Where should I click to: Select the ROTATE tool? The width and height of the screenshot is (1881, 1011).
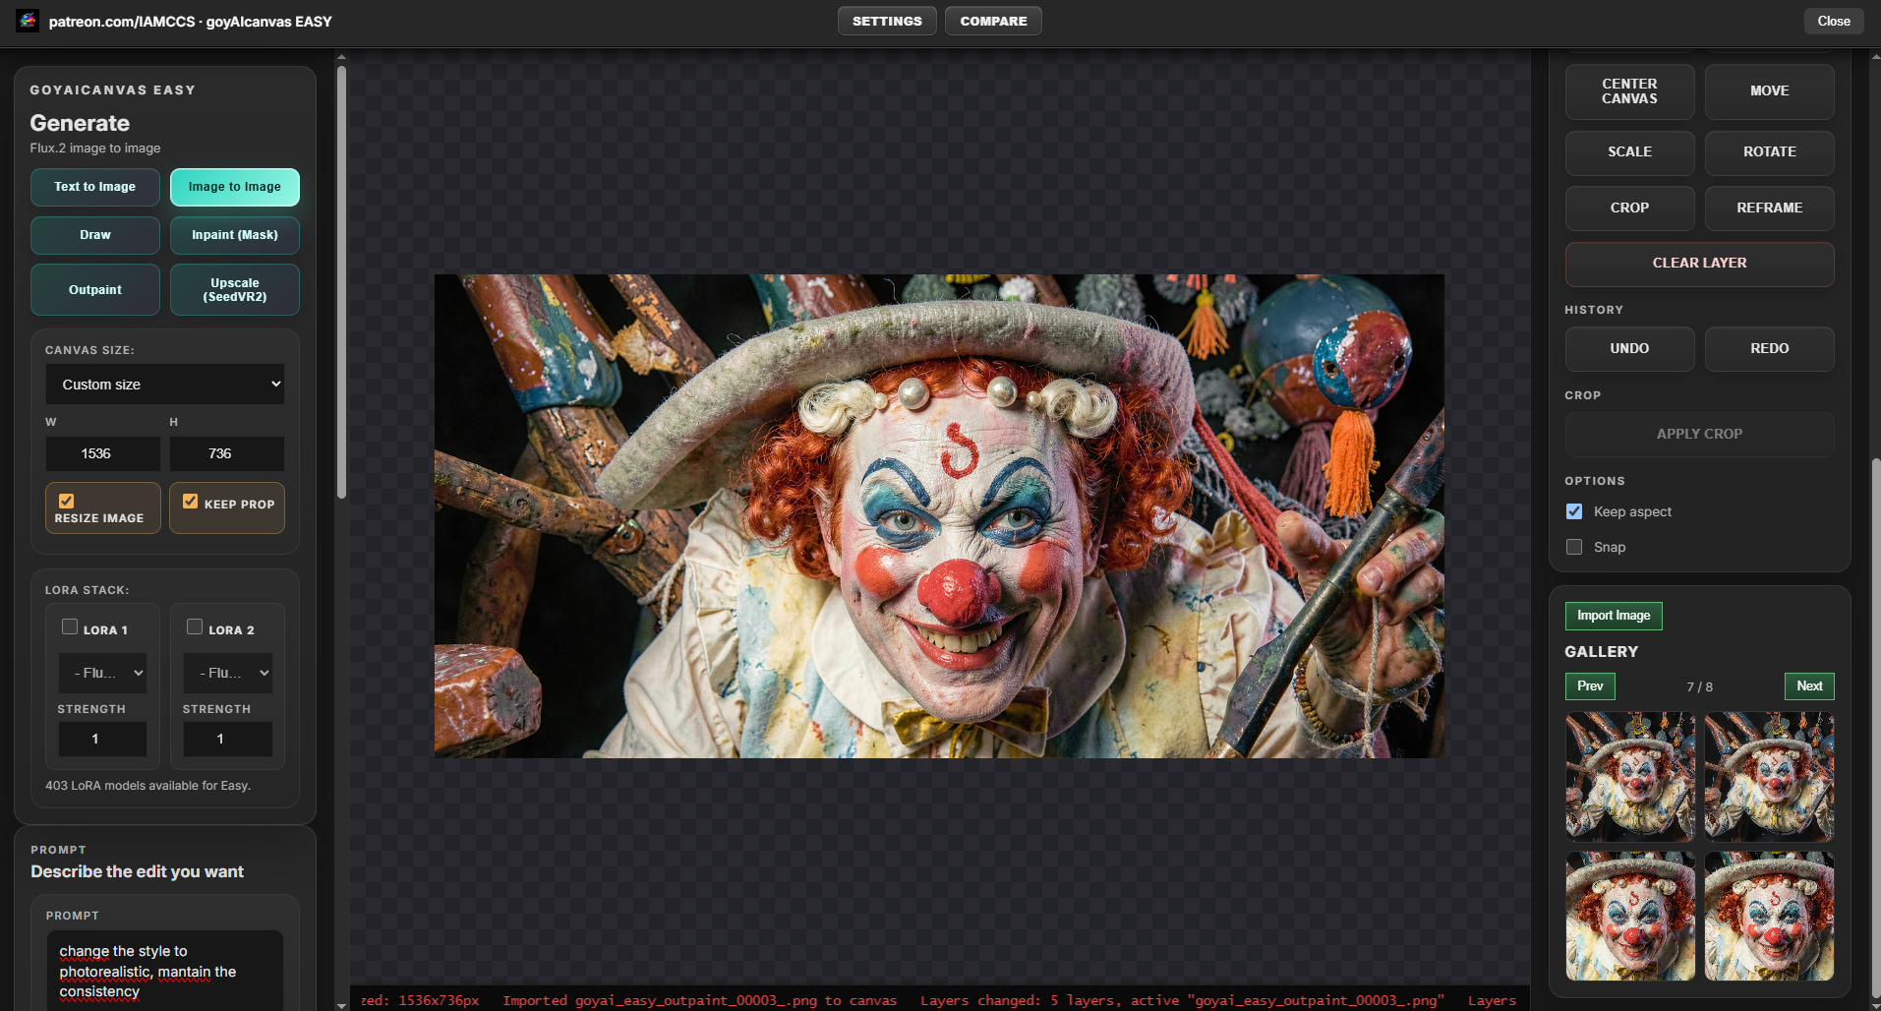tap(1769, 152)
